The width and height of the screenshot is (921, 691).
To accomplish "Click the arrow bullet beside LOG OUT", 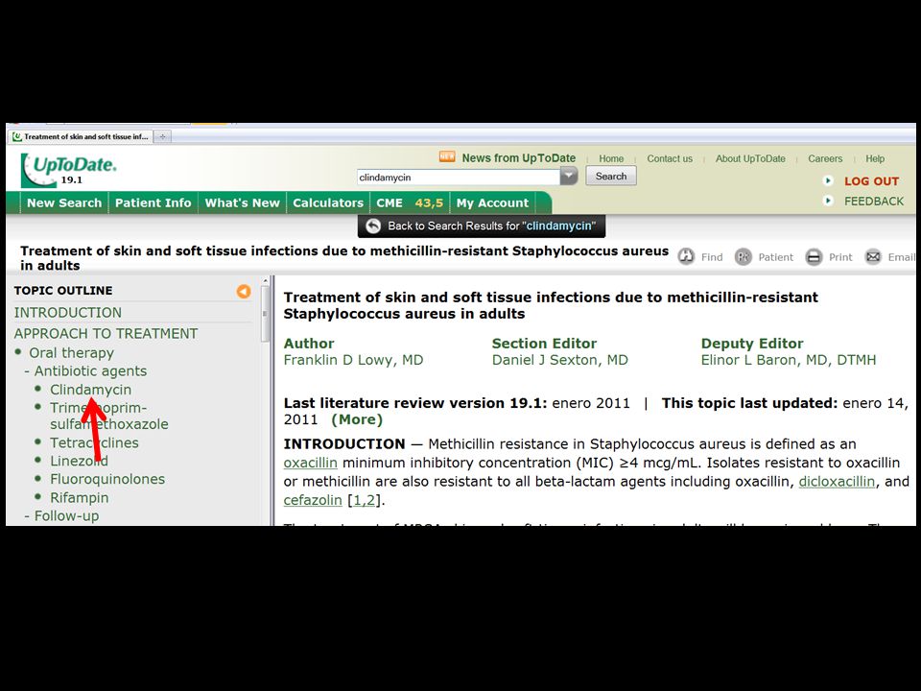I will (x=828, y=181).
